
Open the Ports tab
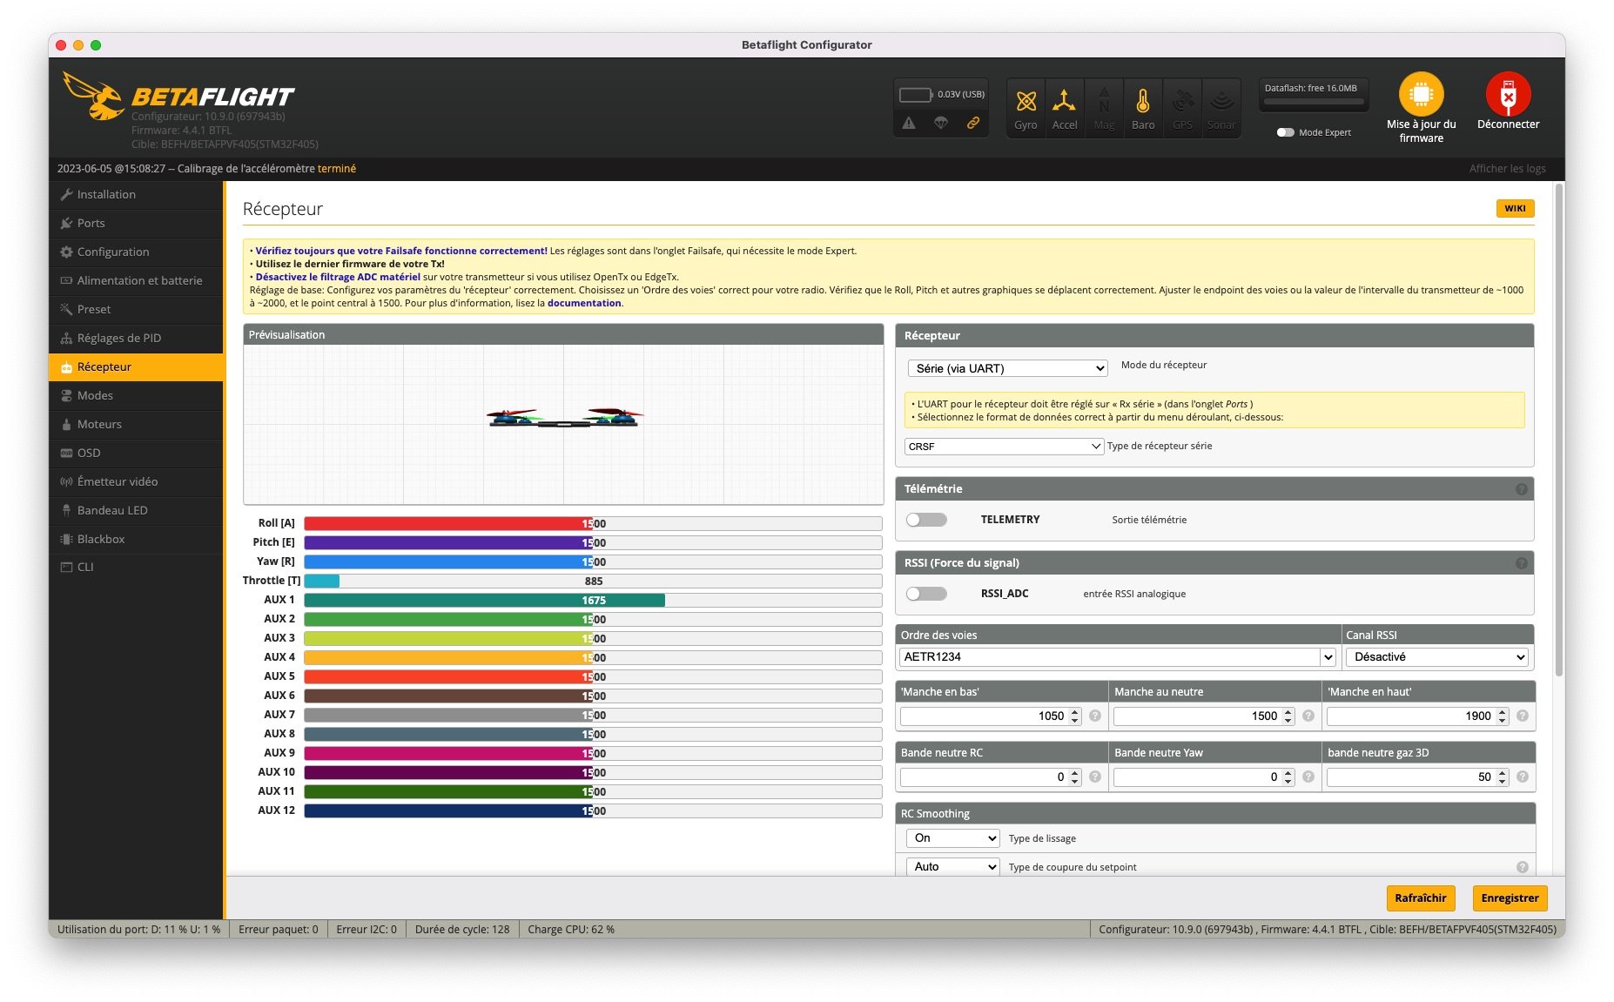(136, 224)
